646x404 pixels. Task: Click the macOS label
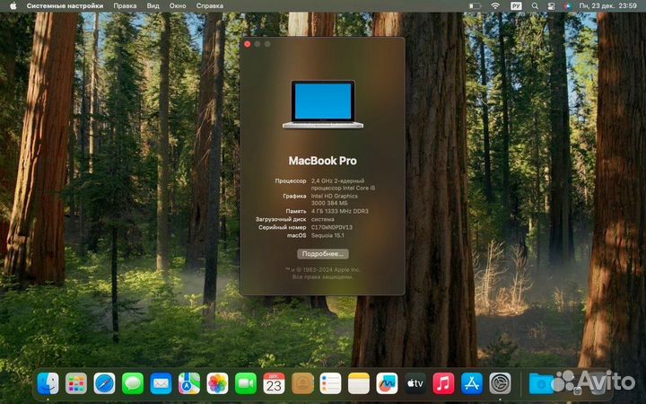(x=297, y=235)
